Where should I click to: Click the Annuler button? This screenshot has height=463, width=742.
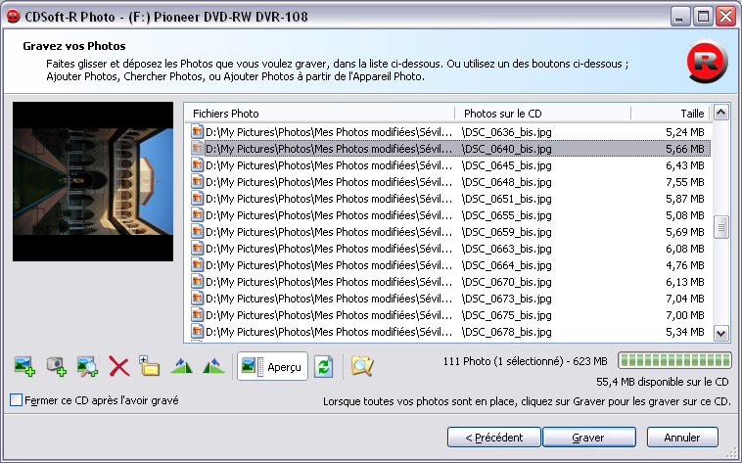click(x=682, y=438)
